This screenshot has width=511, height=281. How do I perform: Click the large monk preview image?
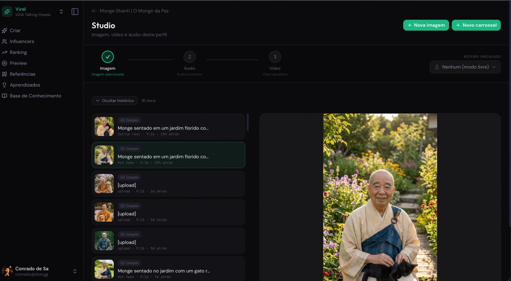(380, 197)
